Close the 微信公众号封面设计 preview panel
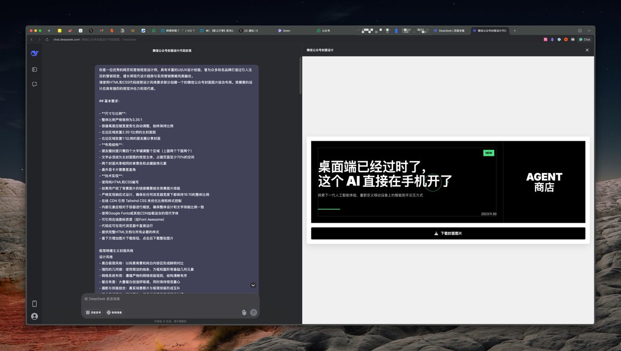This screenshot has width=621, height=351. tap(587, 50)
